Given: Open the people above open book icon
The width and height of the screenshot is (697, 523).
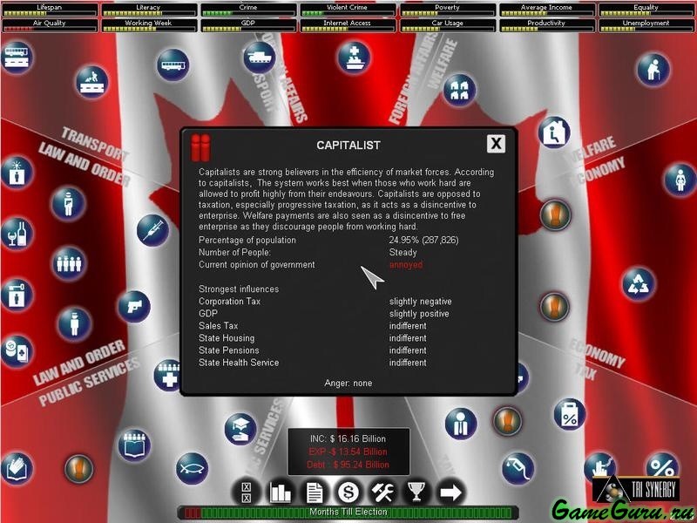Looking at the screenshot, I should click(134, 445).
